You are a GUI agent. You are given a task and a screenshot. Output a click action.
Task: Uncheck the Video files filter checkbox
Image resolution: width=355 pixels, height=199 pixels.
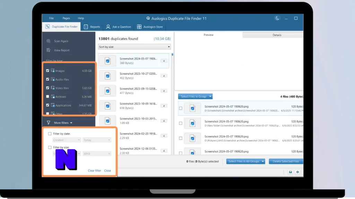pos(47,88)
